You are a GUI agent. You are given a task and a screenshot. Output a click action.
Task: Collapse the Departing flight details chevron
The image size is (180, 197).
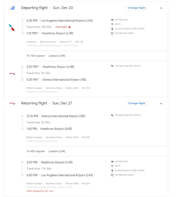tap(161, 8)
